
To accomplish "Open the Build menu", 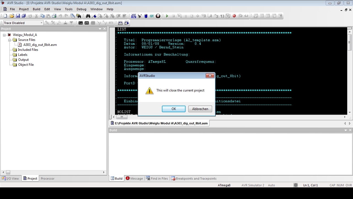I will 36,9.
